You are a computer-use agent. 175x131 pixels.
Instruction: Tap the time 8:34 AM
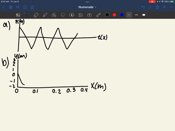5,1
